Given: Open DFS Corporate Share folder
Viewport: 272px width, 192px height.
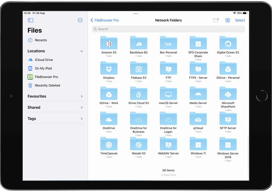Looking at the screenshot, I should coord(198,43).
